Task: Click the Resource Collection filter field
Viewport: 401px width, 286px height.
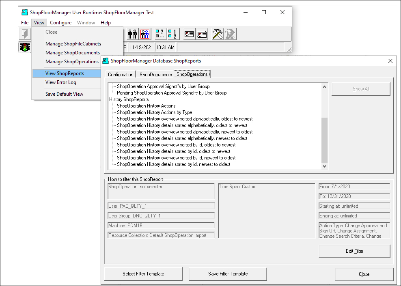Action: click(161, 235)
